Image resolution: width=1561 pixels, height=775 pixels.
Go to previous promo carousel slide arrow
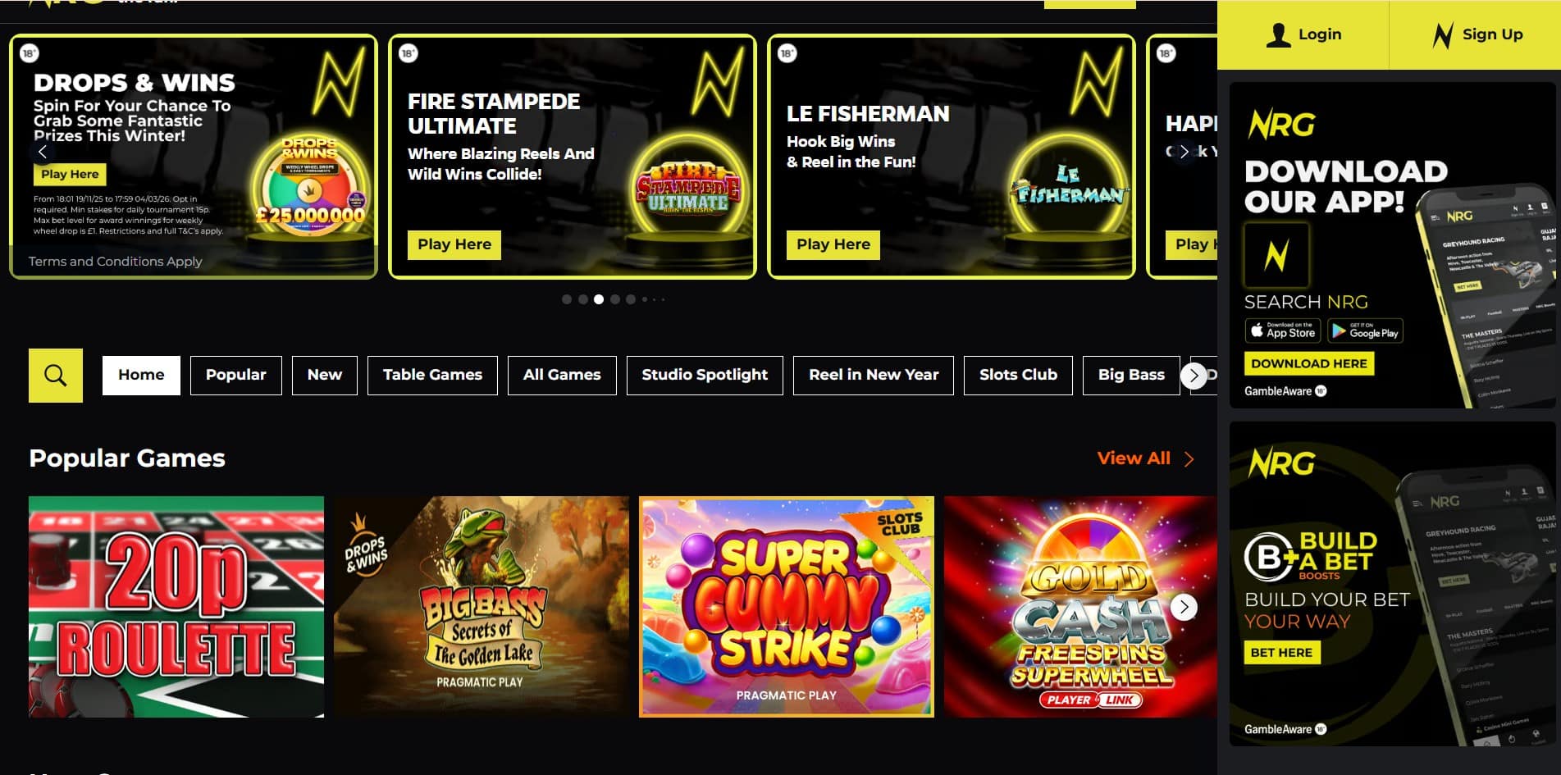click(43, 152)
